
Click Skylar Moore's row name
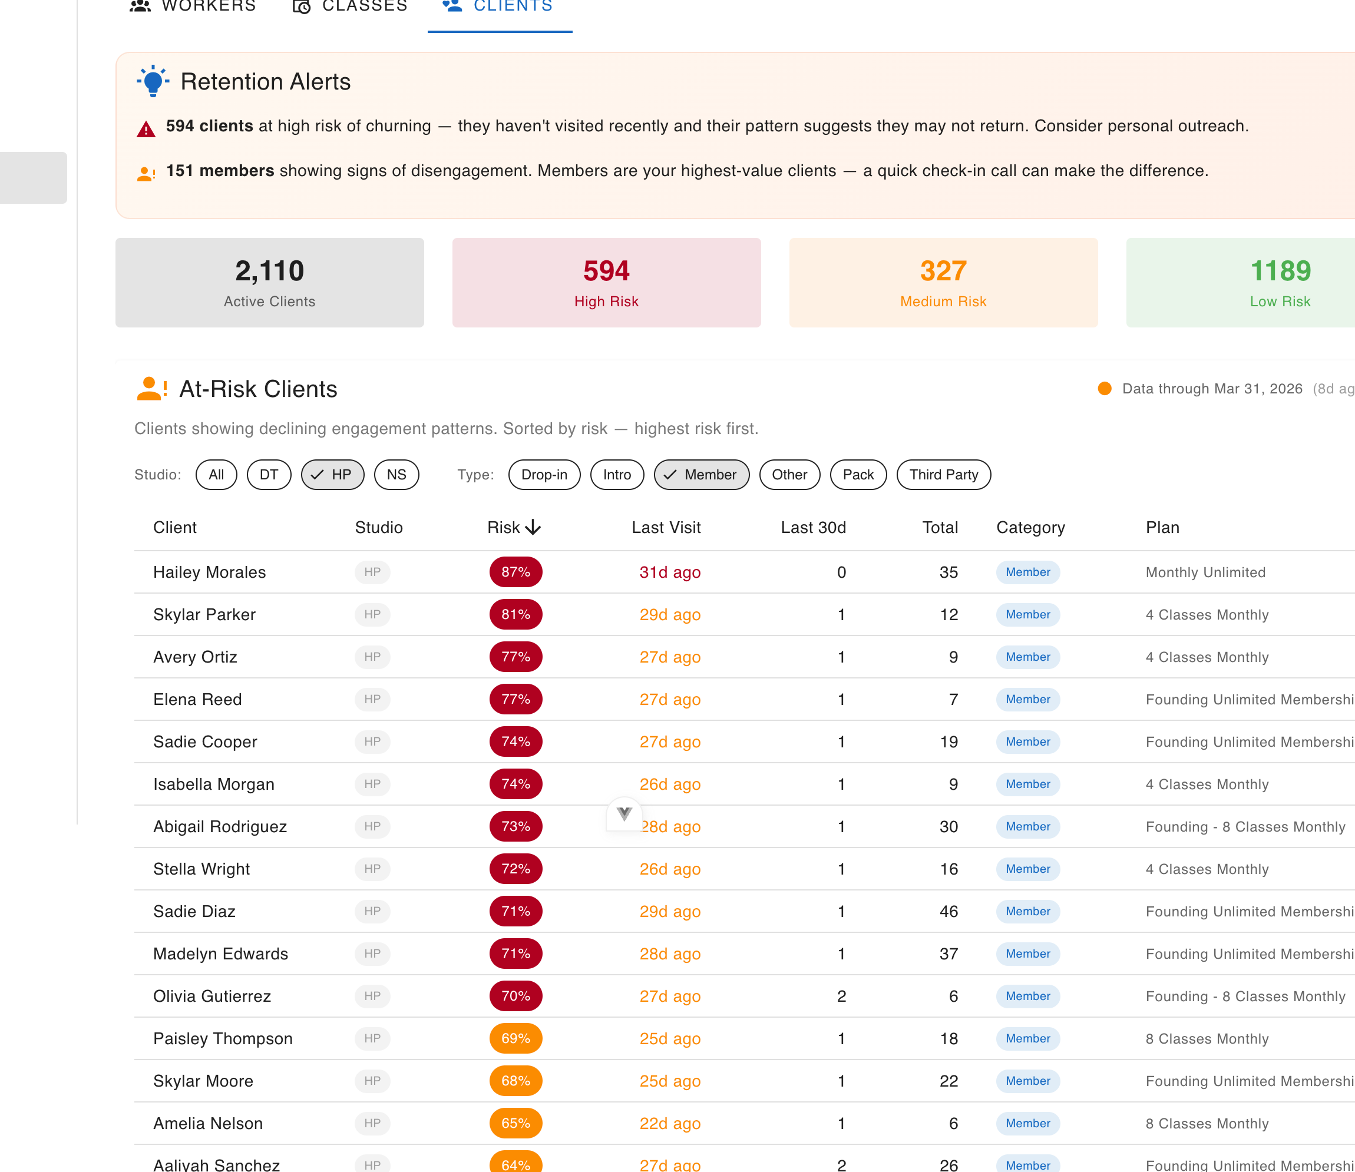coord(203,1081)
